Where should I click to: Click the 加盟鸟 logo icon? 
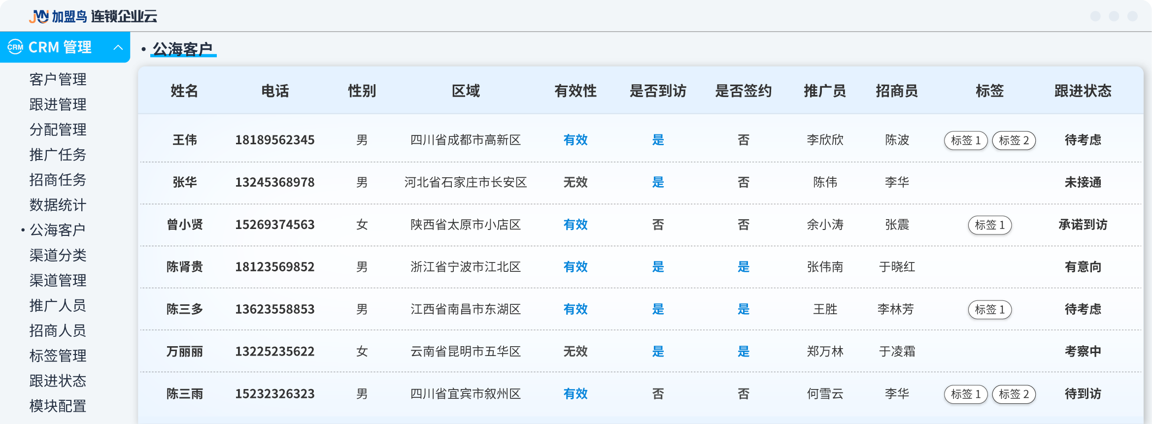(x=39, y=16)
